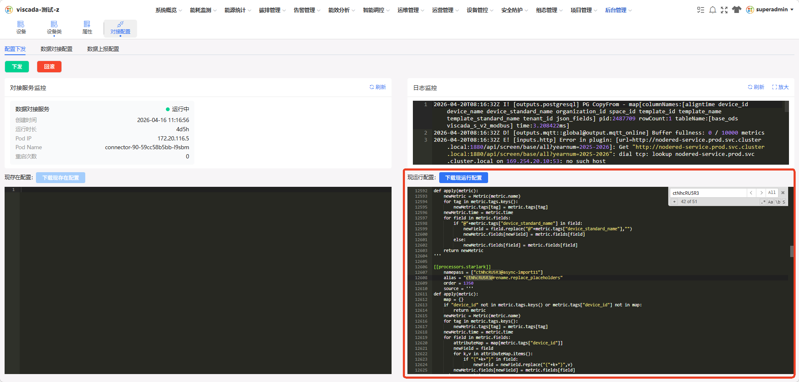Open superadmin user dropdown
The image size is (799, 382).
pos(770,10)
